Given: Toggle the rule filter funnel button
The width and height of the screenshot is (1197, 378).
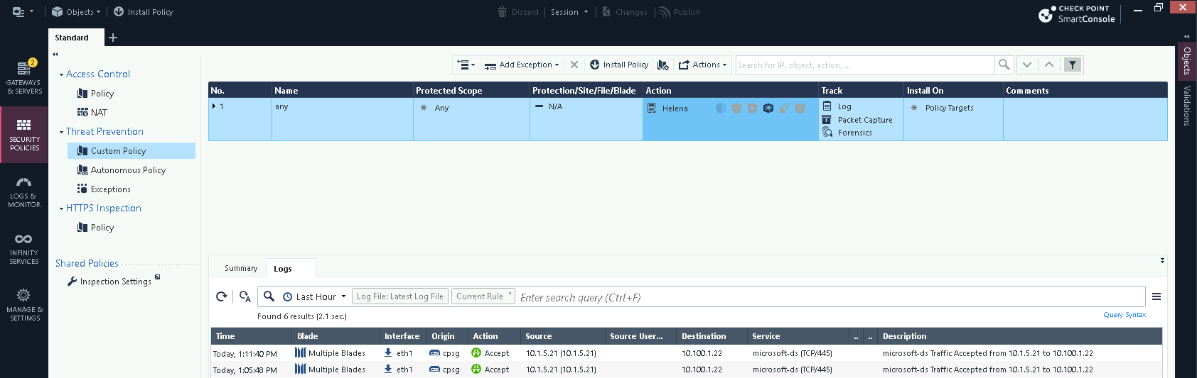Looking at the screenshot, I should 1073,65.
